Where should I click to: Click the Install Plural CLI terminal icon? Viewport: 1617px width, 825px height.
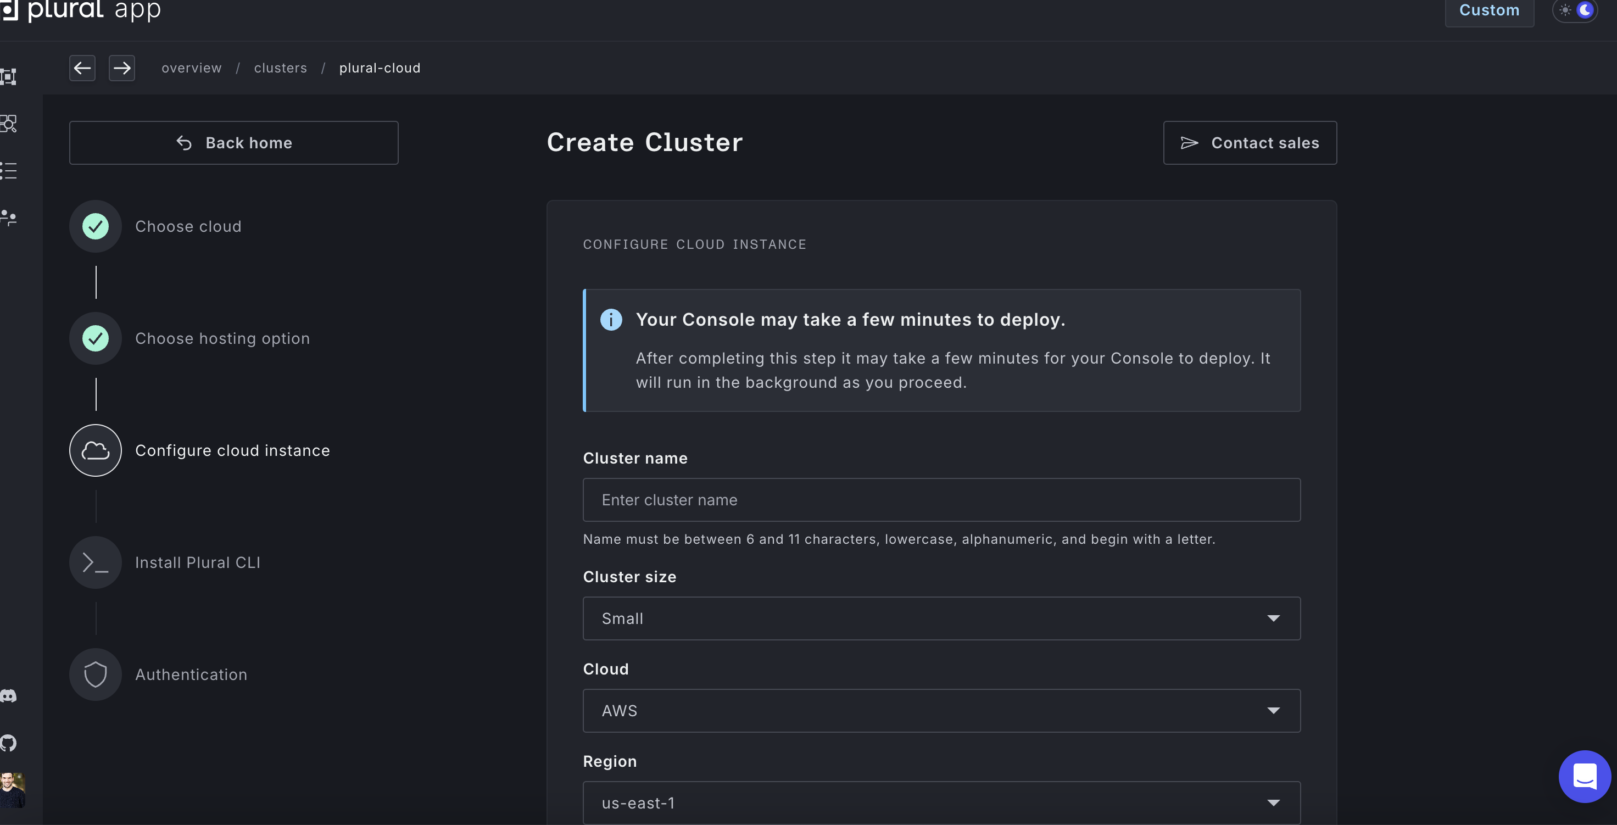coord(96,562)
